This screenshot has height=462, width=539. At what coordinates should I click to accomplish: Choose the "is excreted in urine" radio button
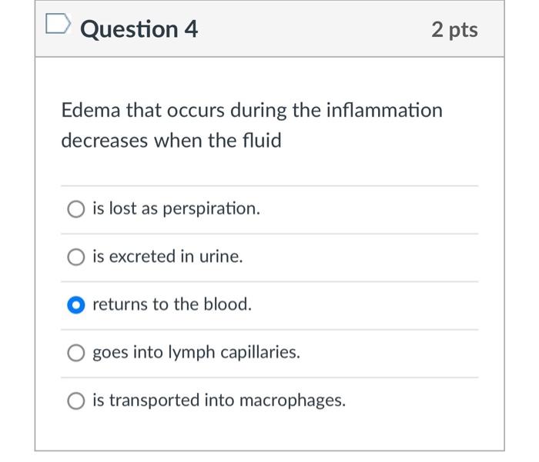coord(76,258)
